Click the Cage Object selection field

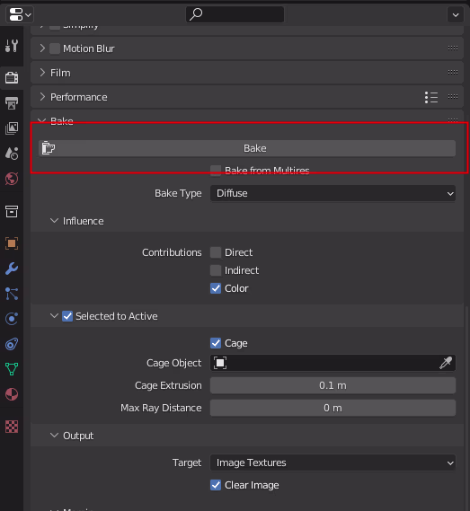[333, 363]
